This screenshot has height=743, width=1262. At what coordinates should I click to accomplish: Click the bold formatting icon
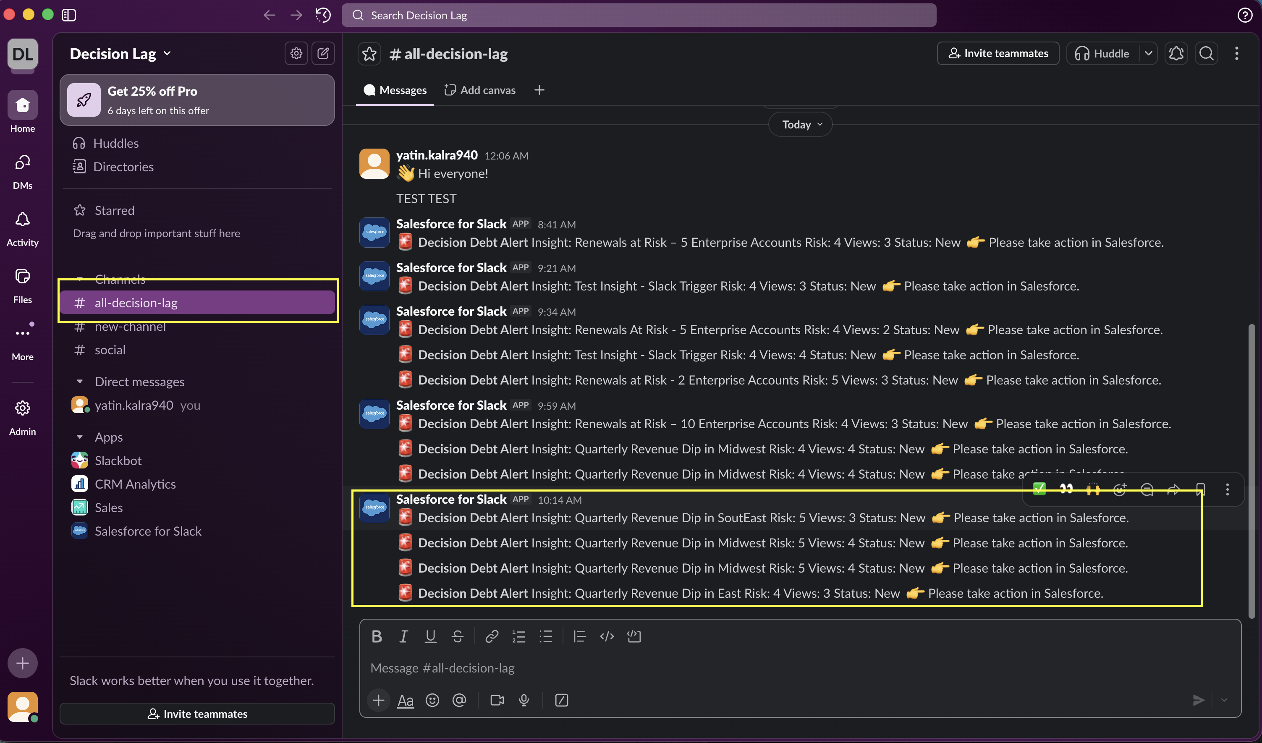377,636
